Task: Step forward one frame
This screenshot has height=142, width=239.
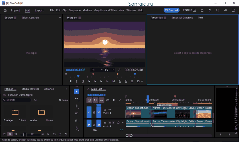Action: (108, 82)
